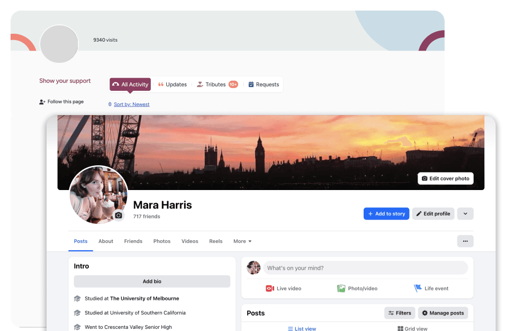Start a Live video
The image size is (506, 331).
tap(283, 288)
